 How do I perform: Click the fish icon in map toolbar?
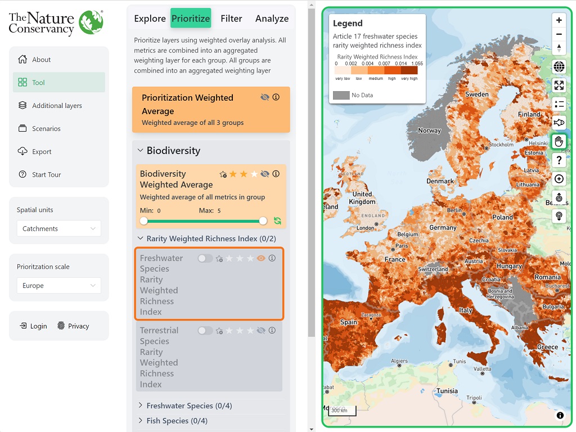pos(559,123)
